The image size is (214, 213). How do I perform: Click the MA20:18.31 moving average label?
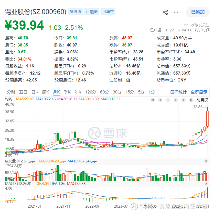pos(67,99)
